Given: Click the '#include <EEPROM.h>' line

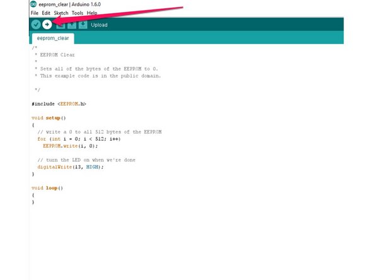Looking at the screenshot, I should [59, 104].
